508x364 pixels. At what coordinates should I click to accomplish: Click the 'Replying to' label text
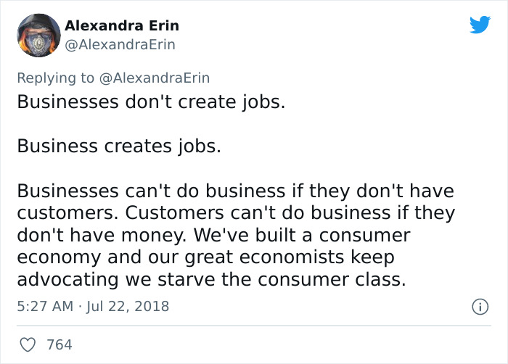pyautogui.click(x=57, y=78)
